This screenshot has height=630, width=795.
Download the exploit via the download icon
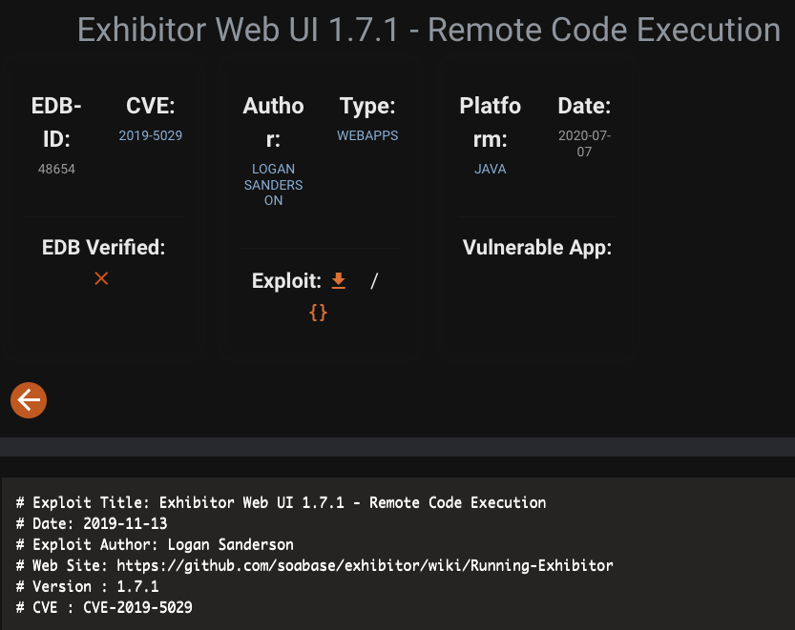tap(338, 280)
